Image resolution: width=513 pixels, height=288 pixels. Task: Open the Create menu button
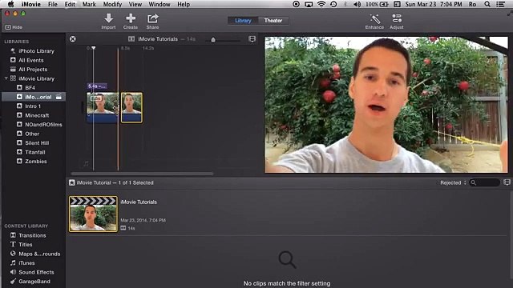130,22
